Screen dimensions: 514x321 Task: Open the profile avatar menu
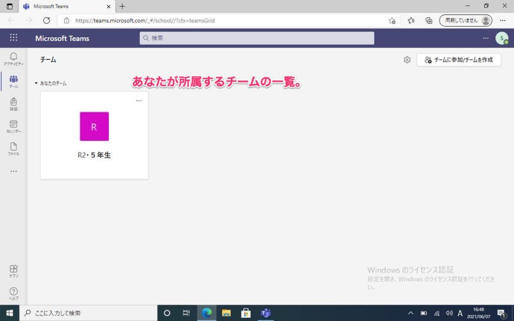501,38
